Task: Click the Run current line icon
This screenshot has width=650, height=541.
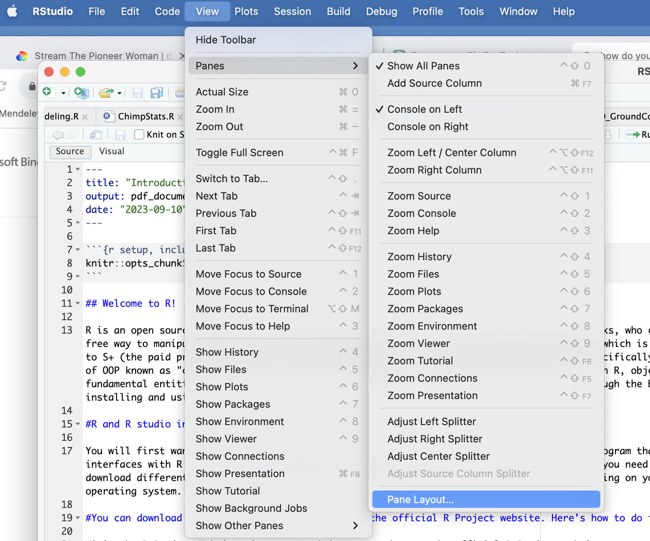Action: [633, 134]
